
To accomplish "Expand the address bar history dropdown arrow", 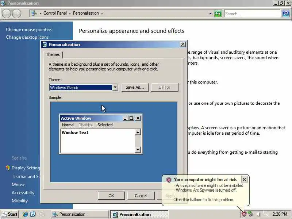I will [x=210, y=14].
